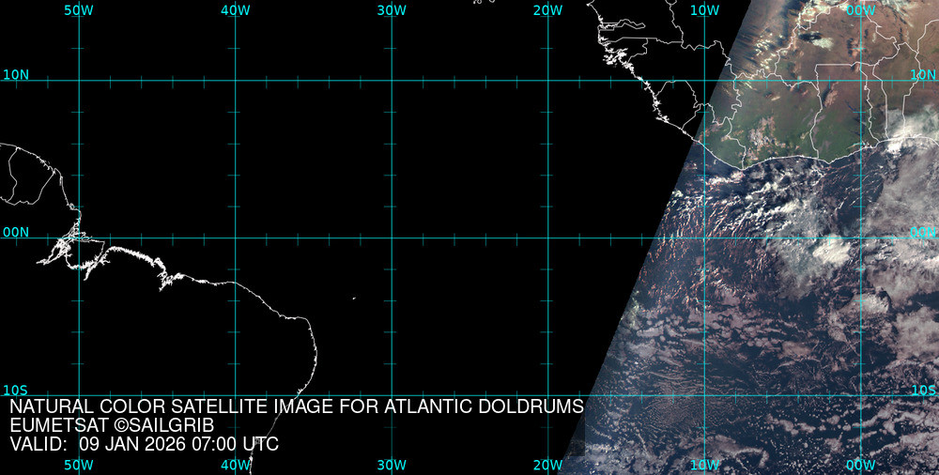Select the 00N equator label on left edge

point(16,232)
